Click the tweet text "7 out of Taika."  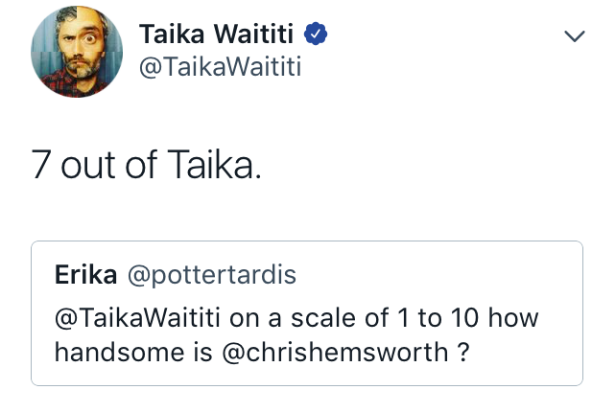[147, 165]
